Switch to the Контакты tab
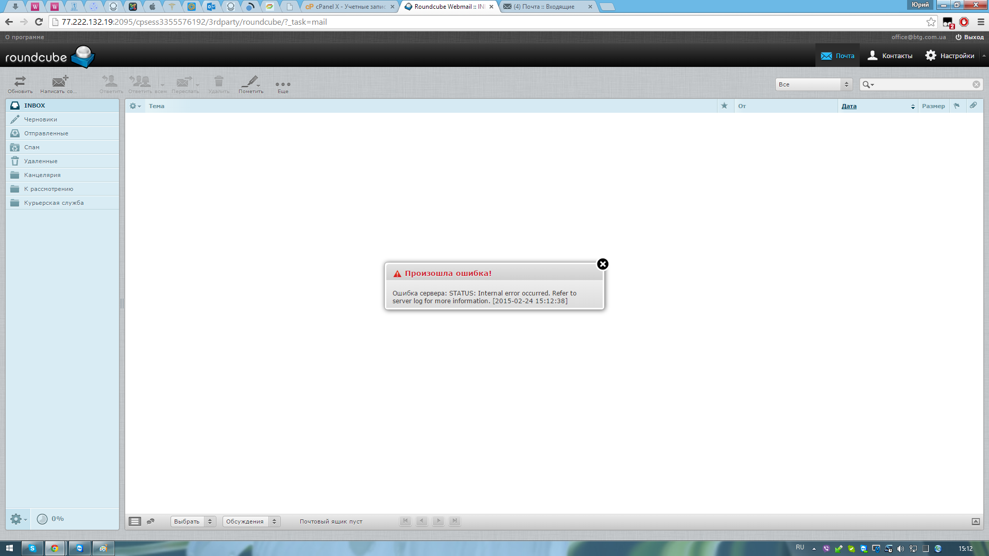989x556 pixels. point(890,56)
